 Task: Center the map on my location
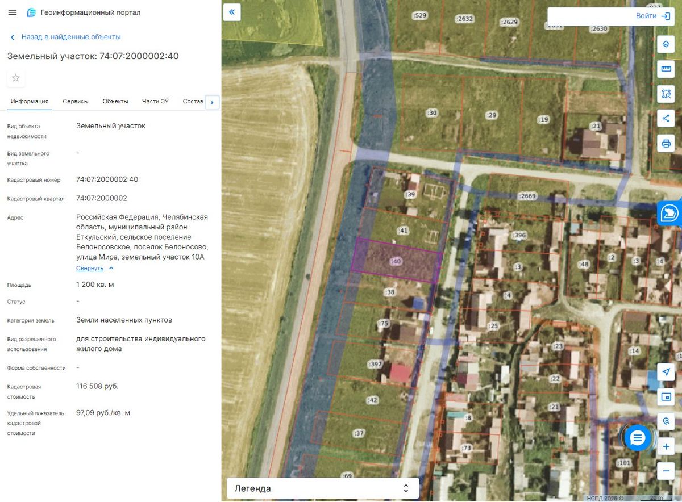pos(666,372)
